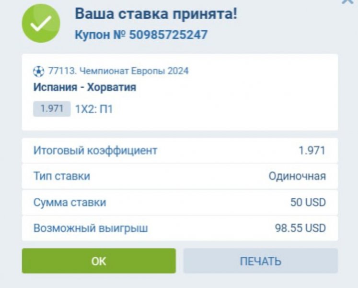
Task: Click the green checkmark success icon
Action: tap(41, 24)
